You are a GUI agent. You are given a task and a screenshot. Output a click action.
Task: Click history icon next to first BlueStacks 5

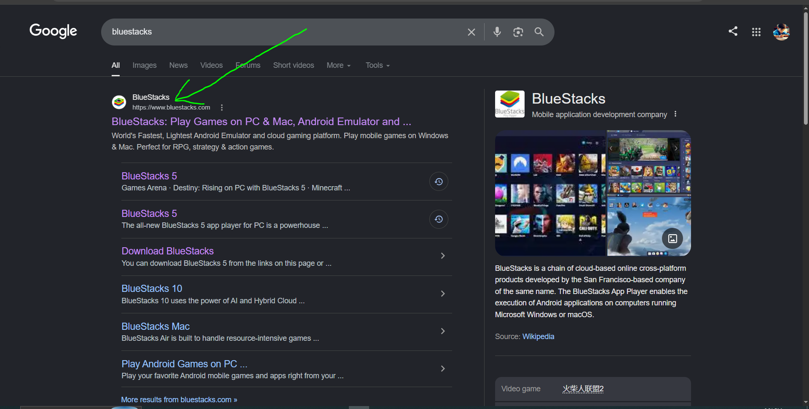[x=439, y=182]
